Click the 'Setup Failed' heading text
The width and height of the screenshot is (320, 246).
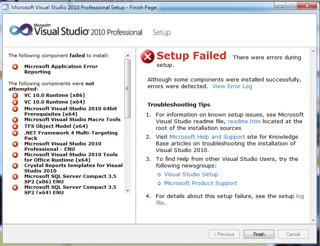click(191, 56)
